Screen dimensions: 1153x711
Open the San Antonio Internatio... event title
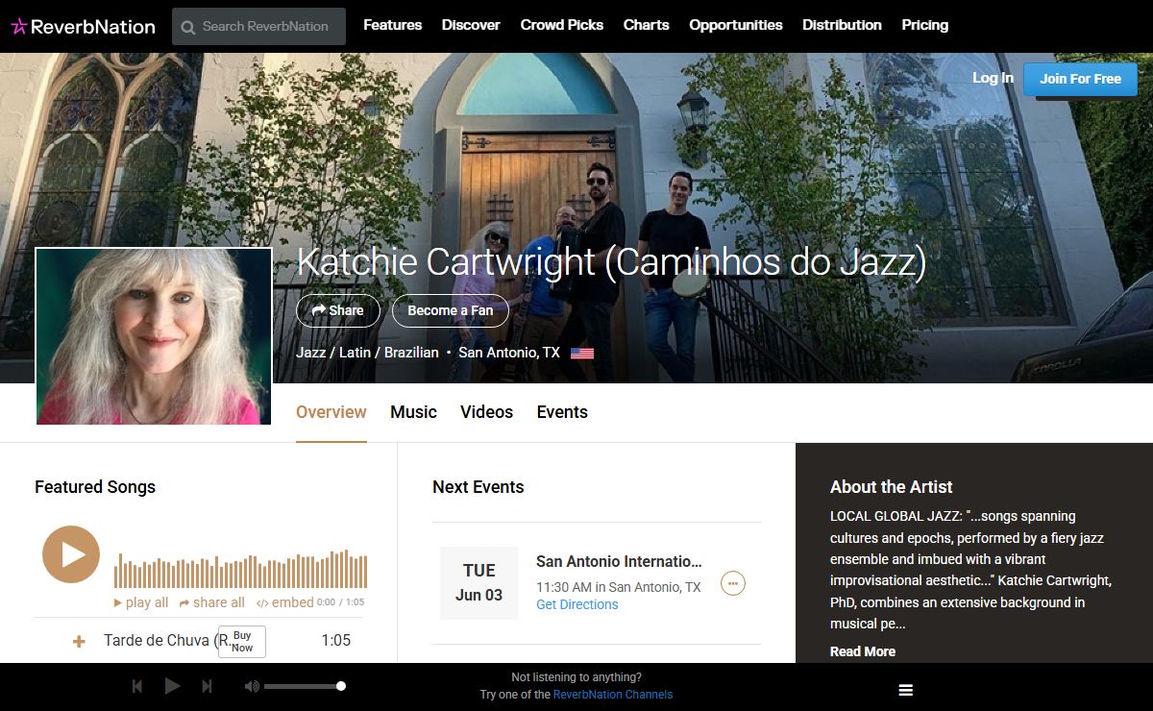pos(619,561)
